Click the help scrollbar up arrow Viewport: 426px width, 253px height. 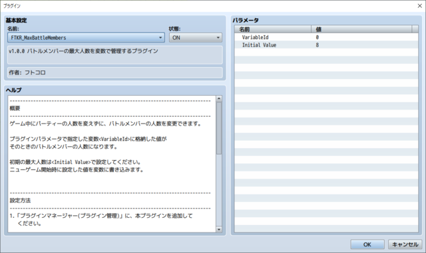tap(219, 99)
